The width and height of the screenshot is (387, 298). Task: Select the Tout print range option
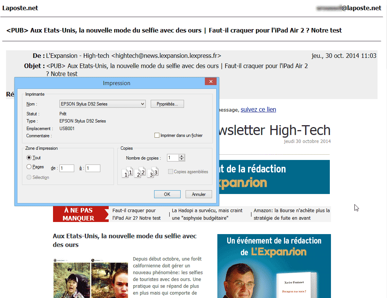point(29,157)
